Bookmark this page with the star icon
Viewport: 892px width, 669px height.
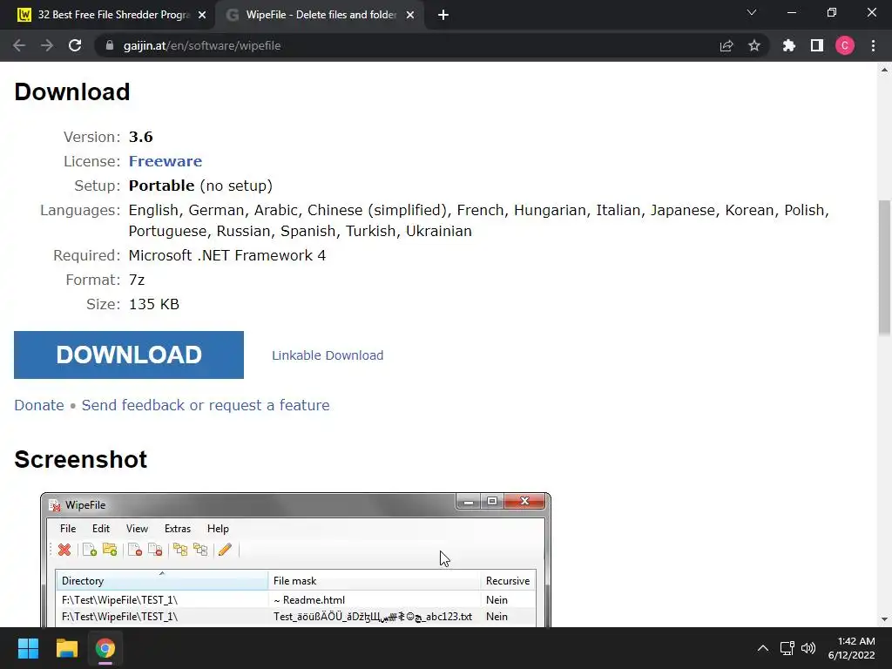(x=754, y=45)
